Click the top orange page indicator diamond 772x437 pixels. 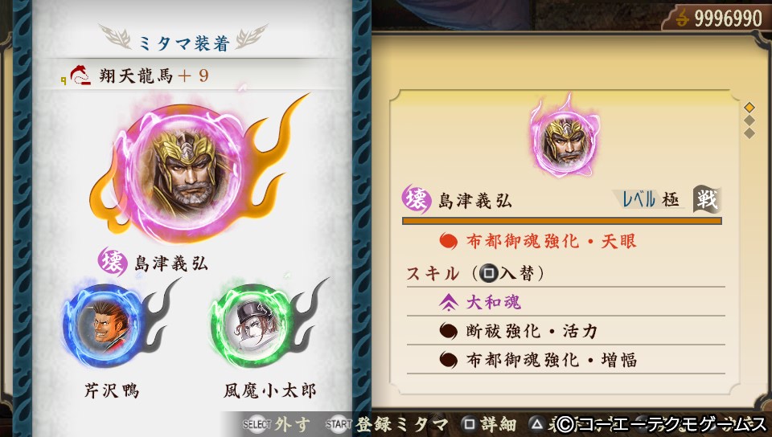click(x=749, y=107)
